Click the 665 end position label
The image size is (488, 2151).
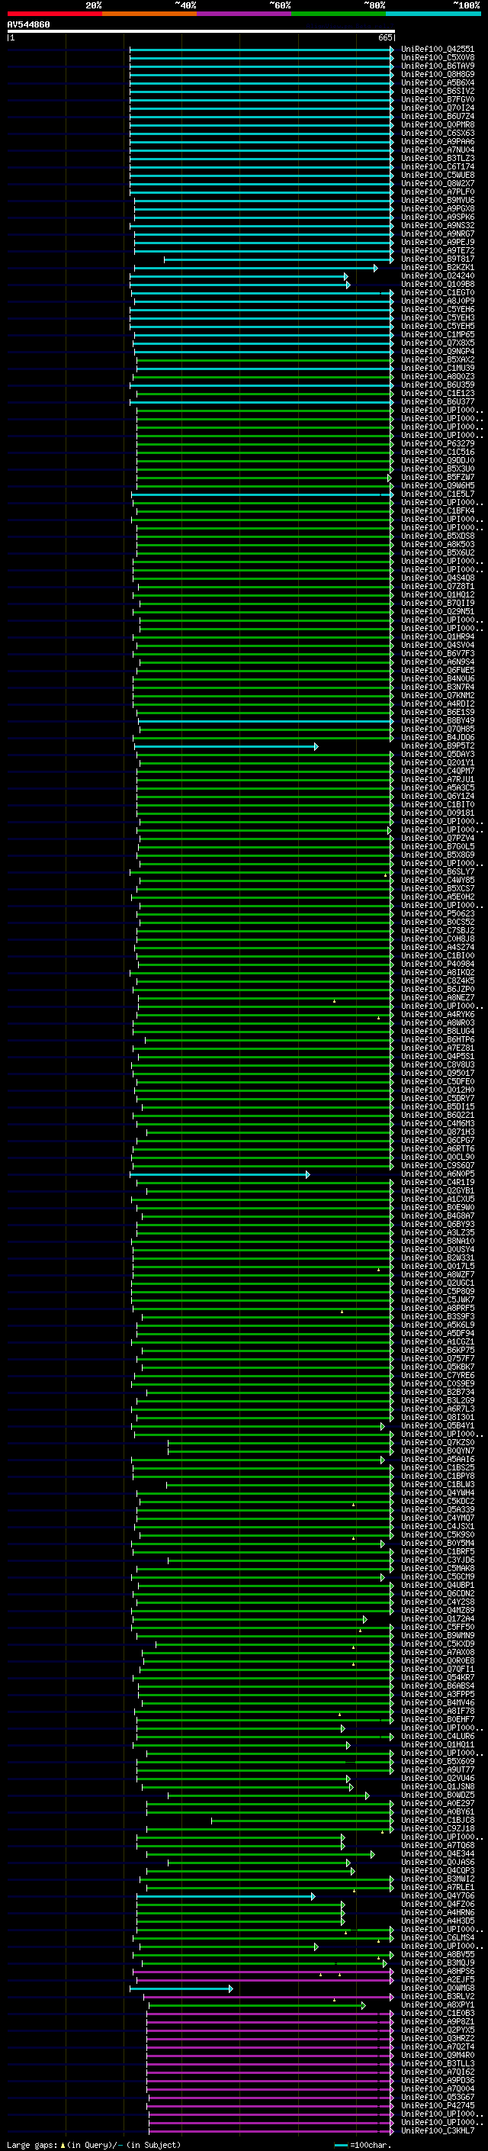pyautogui.click(x=385, y=37)
